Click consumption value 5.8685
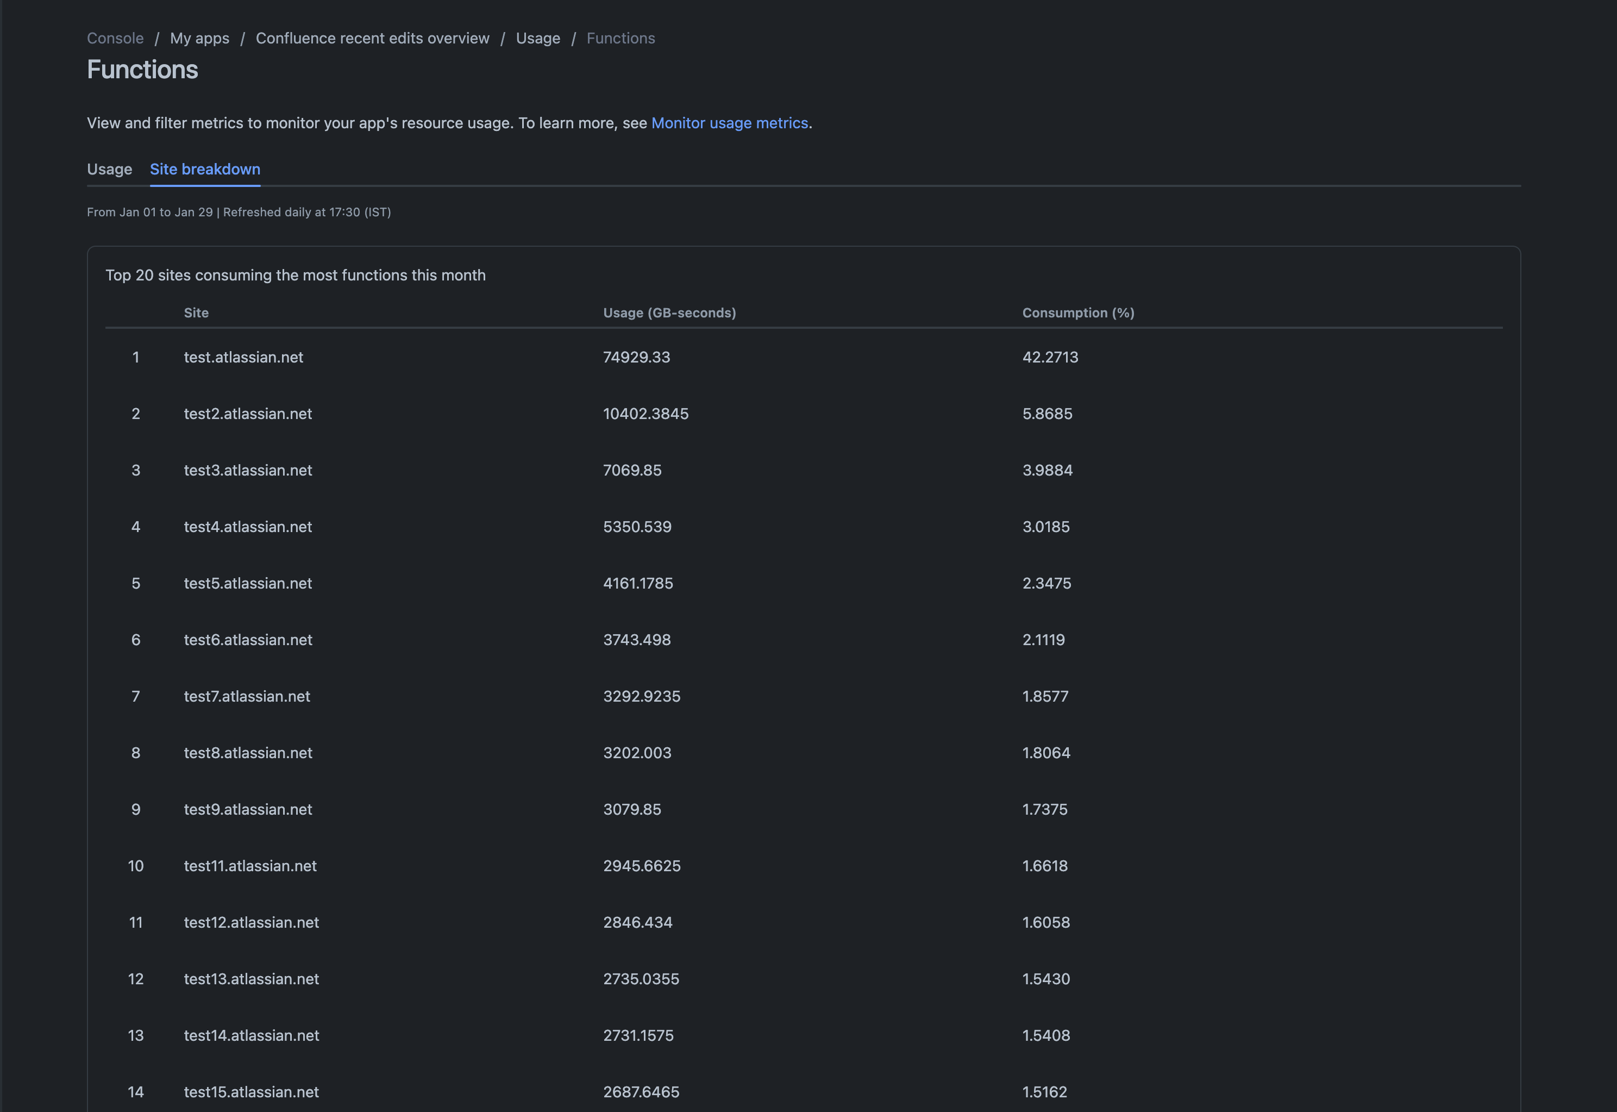The width and height of the screenshot is (1617, 1112). pos(1048,414)
